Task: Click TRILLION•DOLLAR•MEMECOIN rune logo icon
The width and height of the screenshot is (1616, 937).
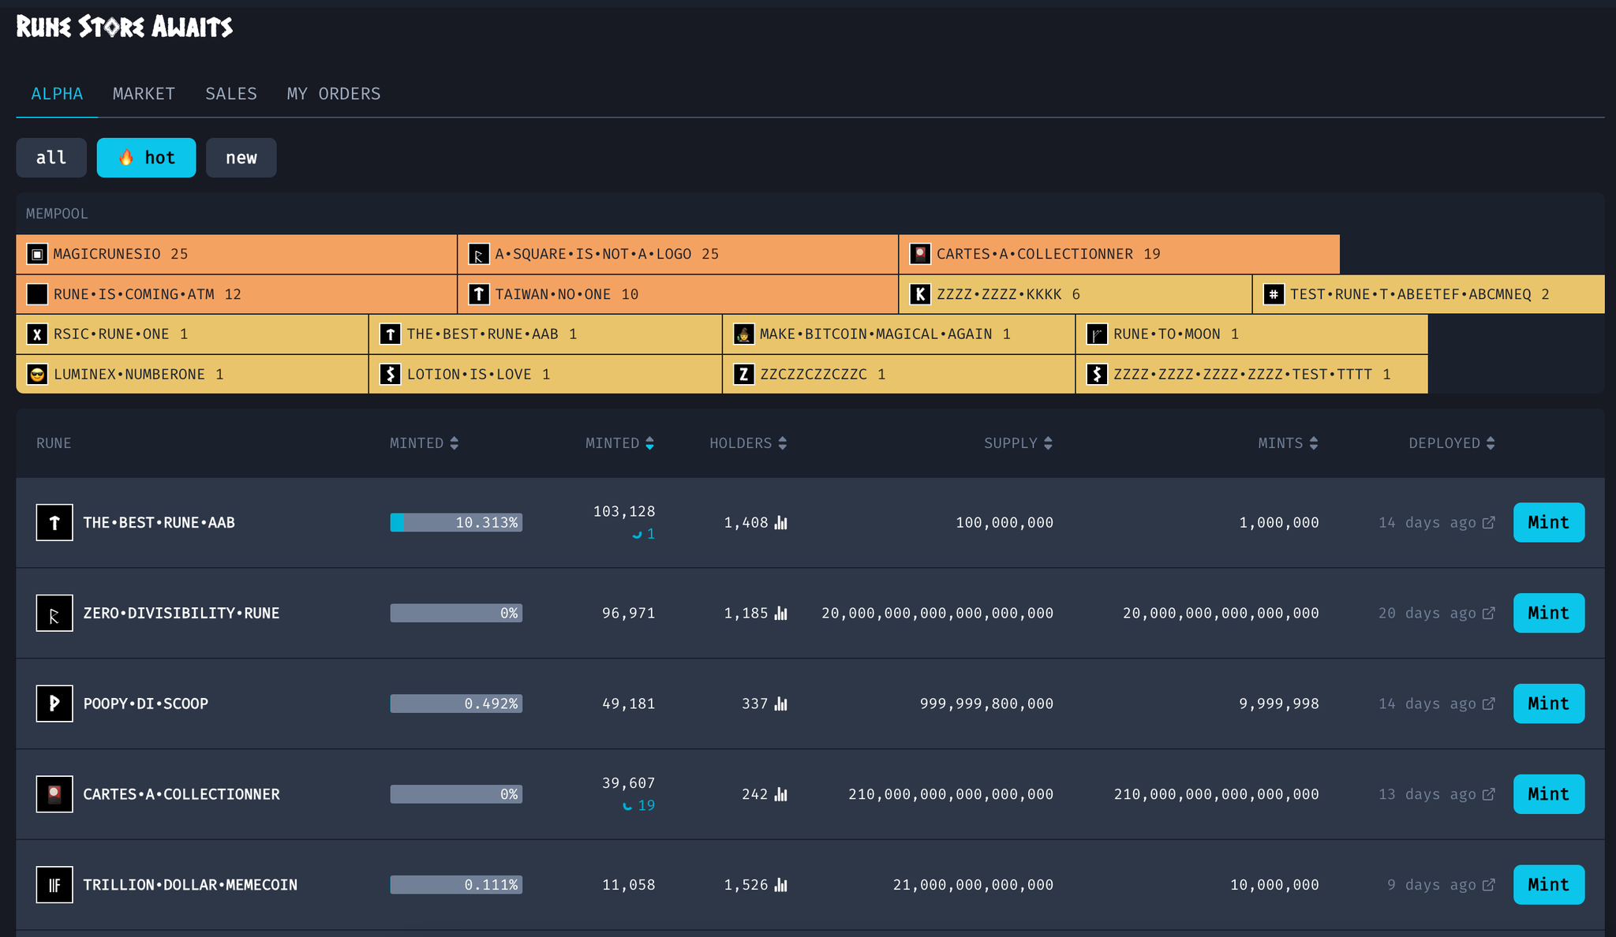Action: (x=54, y=885)
